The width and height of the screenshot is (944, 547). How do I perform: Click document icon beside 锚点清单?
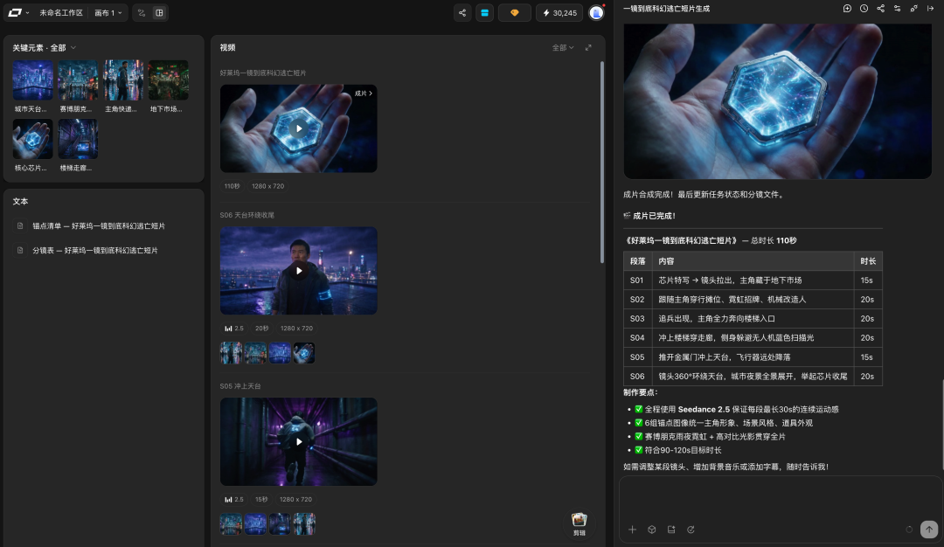(20, 225)
